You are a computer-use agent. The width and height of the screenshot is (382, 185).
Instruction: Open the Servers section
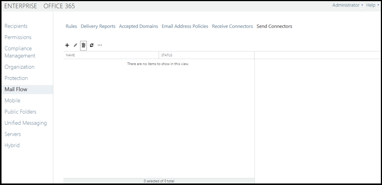[13, 134]
